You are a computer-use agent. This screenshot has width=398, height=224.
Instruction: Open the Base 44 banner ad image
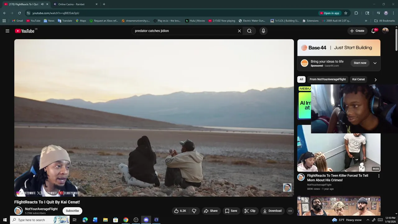(x=339, y=48)
